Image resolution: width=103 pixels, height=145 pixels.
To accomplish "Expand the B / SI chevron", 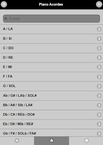I will point(99,39).
